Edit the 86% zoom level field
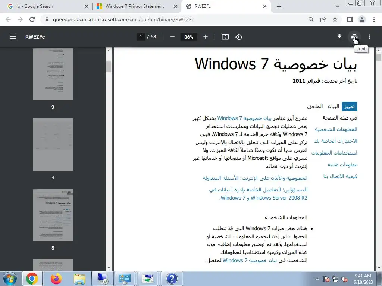This screenshot has height=286, width=382. click(189, 37)
